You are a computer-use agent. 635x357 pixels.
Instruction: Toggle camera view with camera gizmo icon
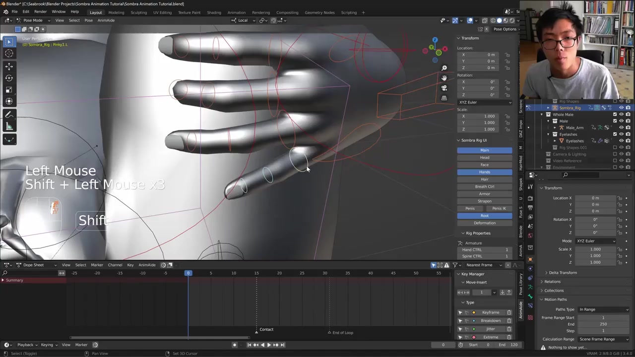tap(444, 88)
